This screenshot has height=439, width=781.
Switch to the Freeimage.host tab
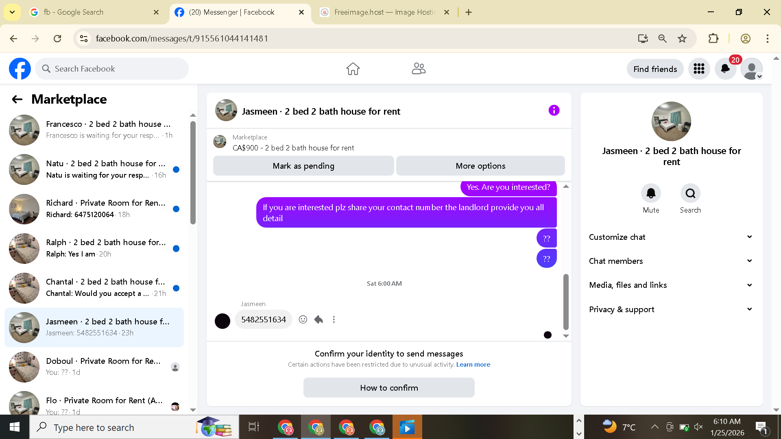(384, 12)
